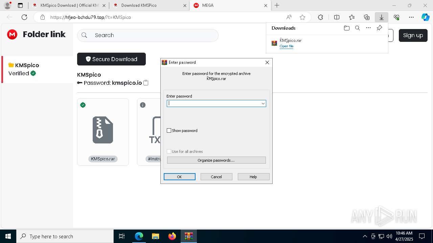Open the notification center icon
The height and width of the screenshot is (243, 433).
pos(422,236)
